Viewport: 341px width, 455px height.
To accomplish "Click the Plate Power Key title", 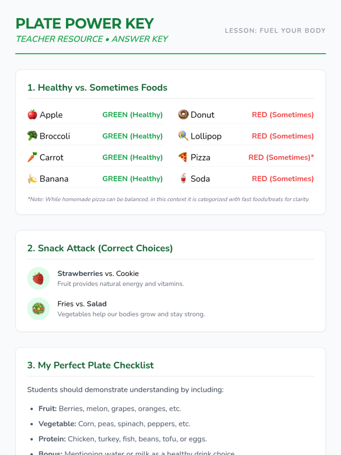I will [x=85, y=24].
